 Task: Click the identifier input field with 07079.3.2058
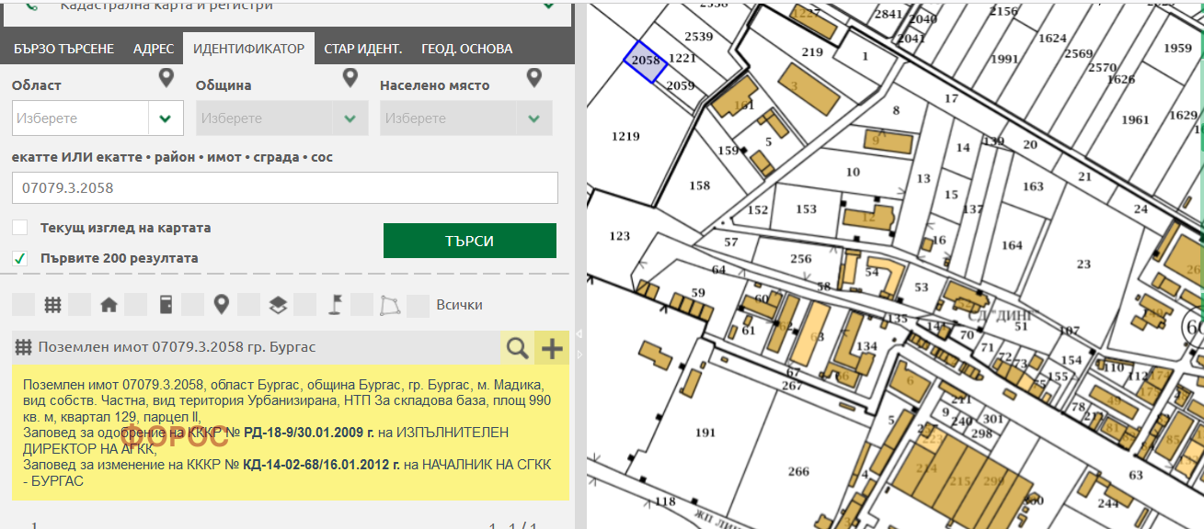pyautogui.click(x=284, y=188)
